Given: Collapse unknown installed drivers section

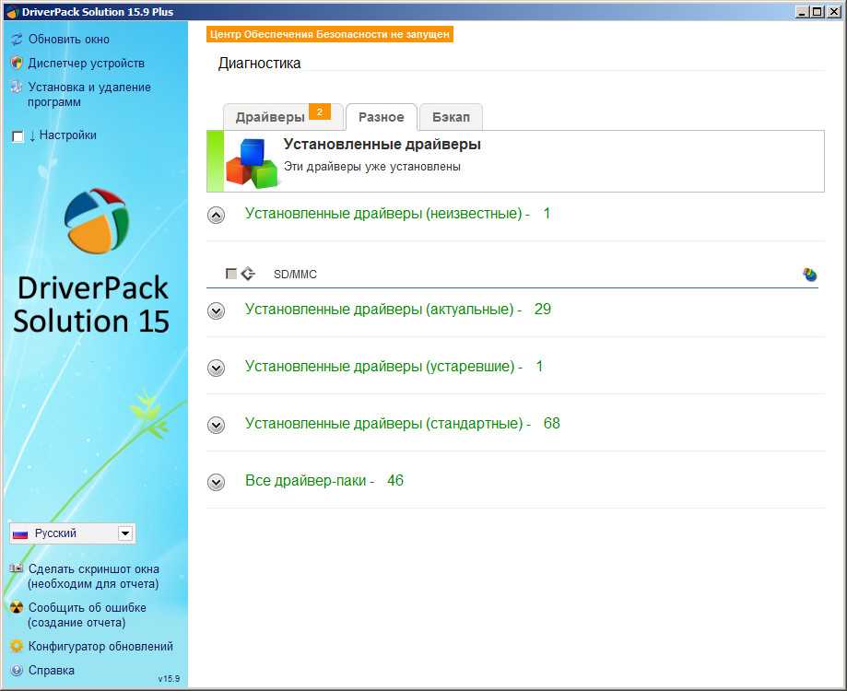Looking at the screenshot, I should [x=217, y=216].
